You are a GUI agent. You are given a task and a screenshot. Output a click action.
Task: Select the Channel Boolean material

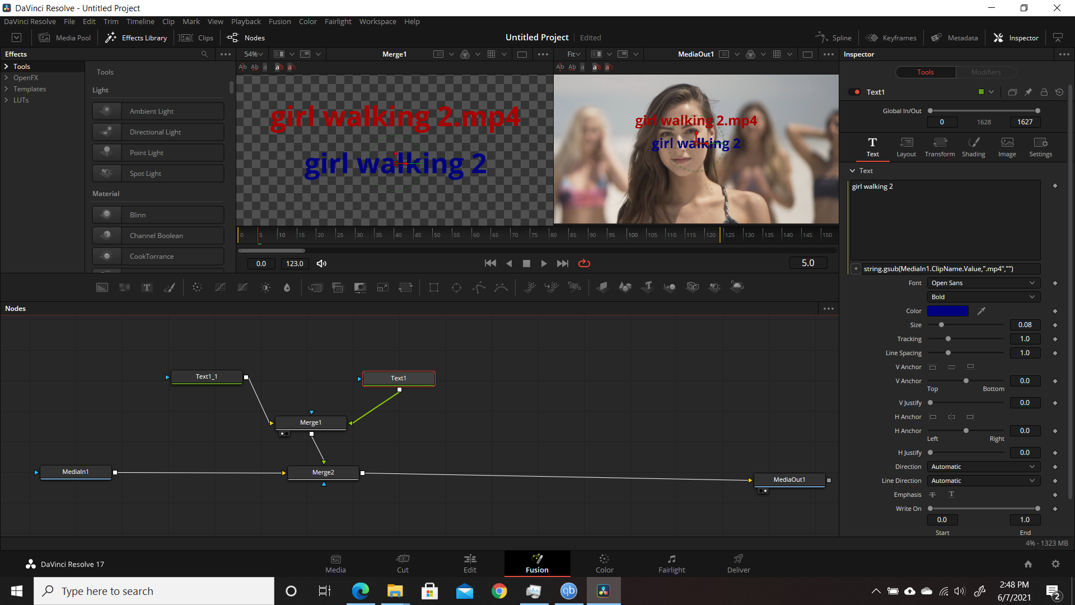click(158, 235)
